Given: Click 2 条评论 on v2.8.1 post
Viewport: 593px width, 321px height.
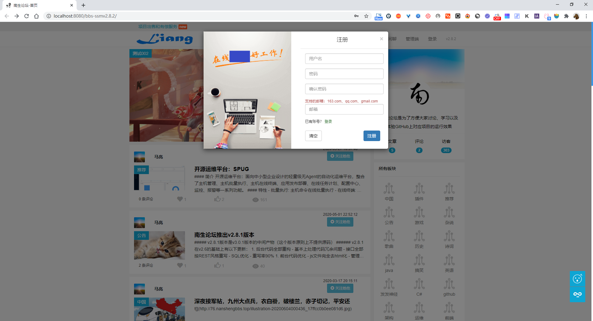Looking at the screenshot, I should click(146, 265).
